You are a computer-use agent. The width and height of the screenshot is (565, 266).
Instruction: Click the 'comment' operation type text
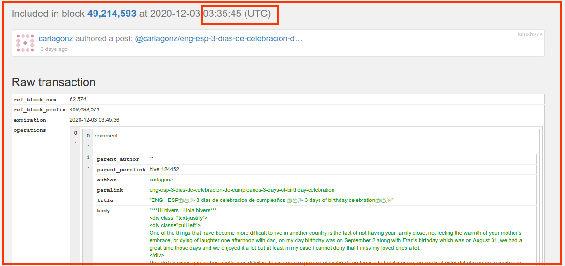click(106, 136)
